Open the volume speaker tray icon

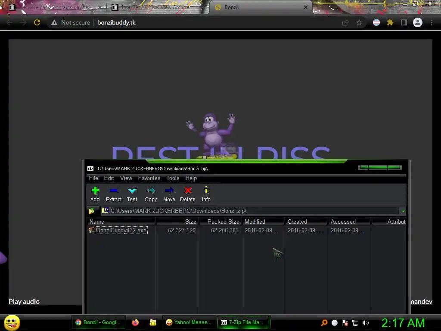(x=366, y=322)
